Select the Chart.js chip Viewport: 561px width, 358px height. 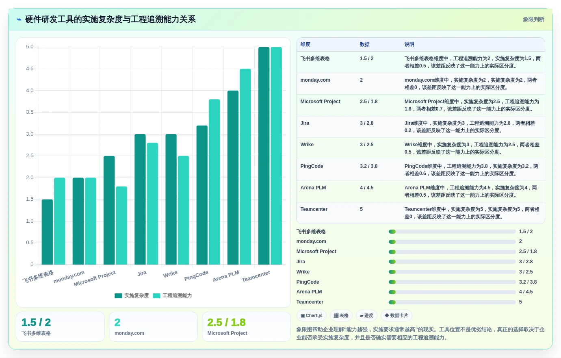click(311, 315)
